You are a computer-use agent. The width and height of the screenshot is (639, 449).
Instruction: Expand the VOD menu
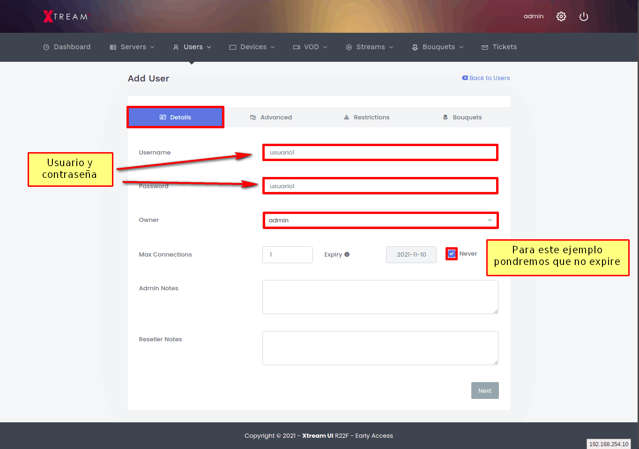(310, 47)
